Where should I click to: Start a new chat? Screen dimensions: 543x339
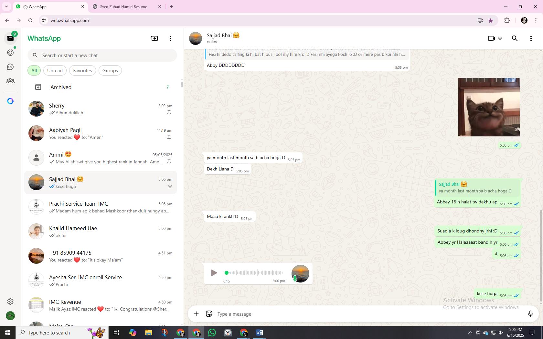[x=154, y=38]
